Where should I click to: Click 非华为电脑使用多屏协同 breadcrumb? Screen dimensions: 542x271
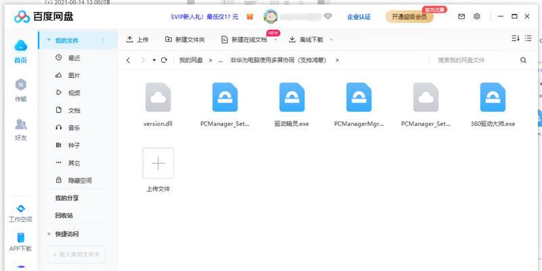click(x=278, y=60)
